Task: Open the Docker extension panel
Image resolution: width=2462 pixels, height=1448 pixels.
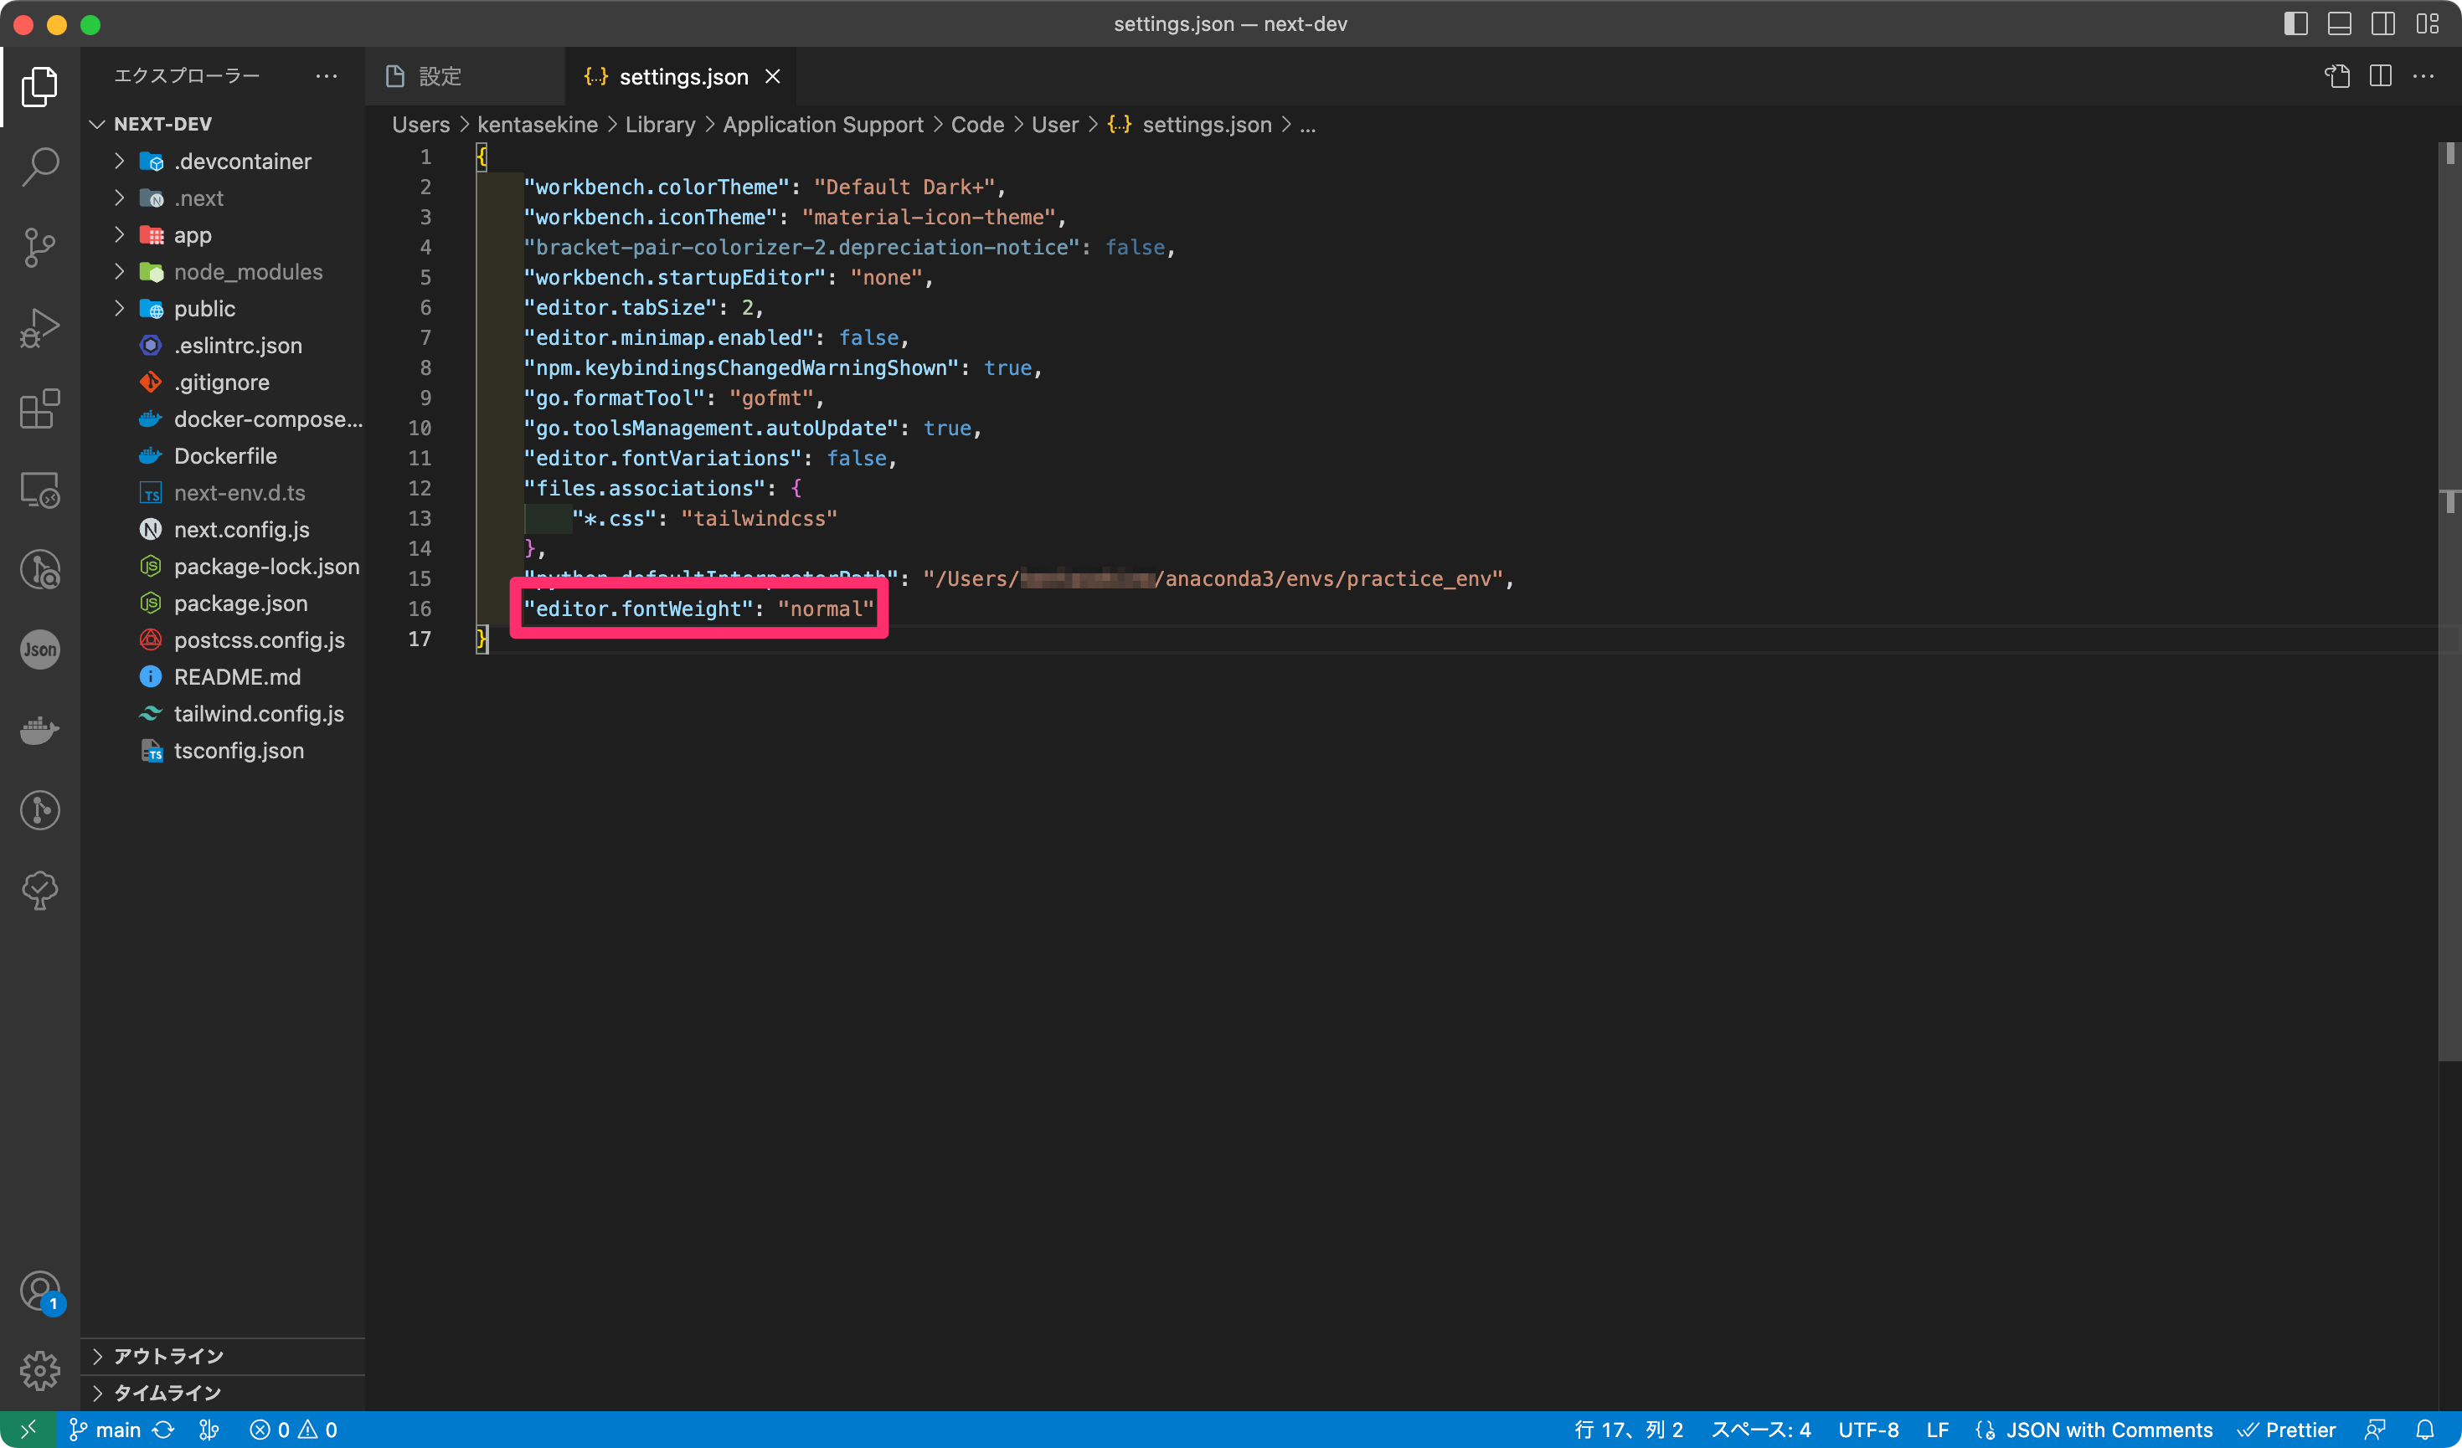Action: 40,729
